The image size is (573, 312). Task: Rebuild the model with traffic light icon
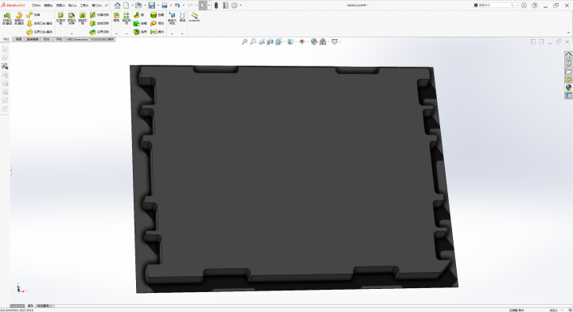[216, 6]
